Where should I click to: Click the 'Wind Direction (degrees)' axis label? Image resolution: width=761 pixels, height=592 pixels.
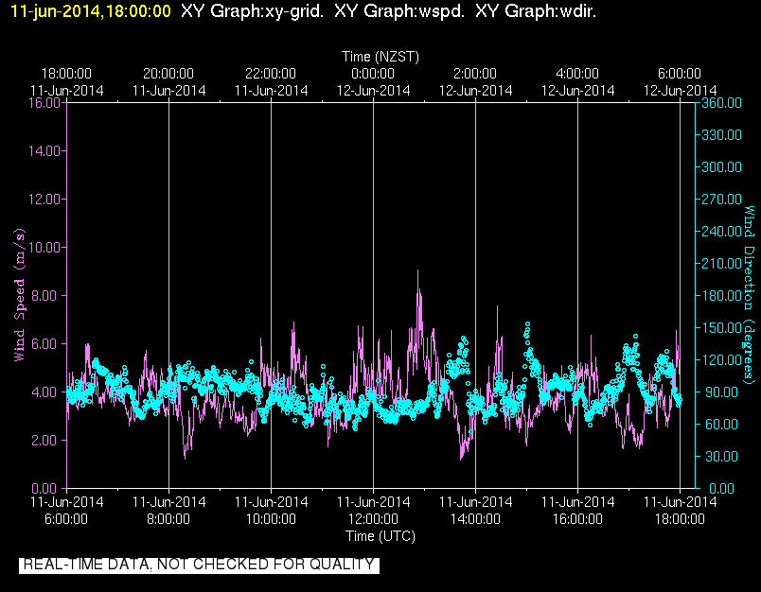pyautogui.click(x=750, y=295)
